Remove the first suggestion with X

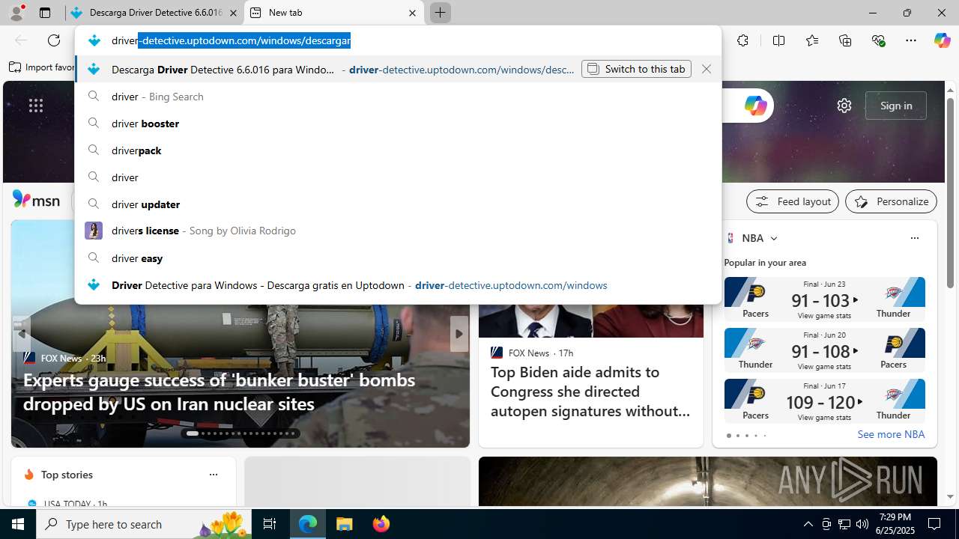(x=707, y=69)
